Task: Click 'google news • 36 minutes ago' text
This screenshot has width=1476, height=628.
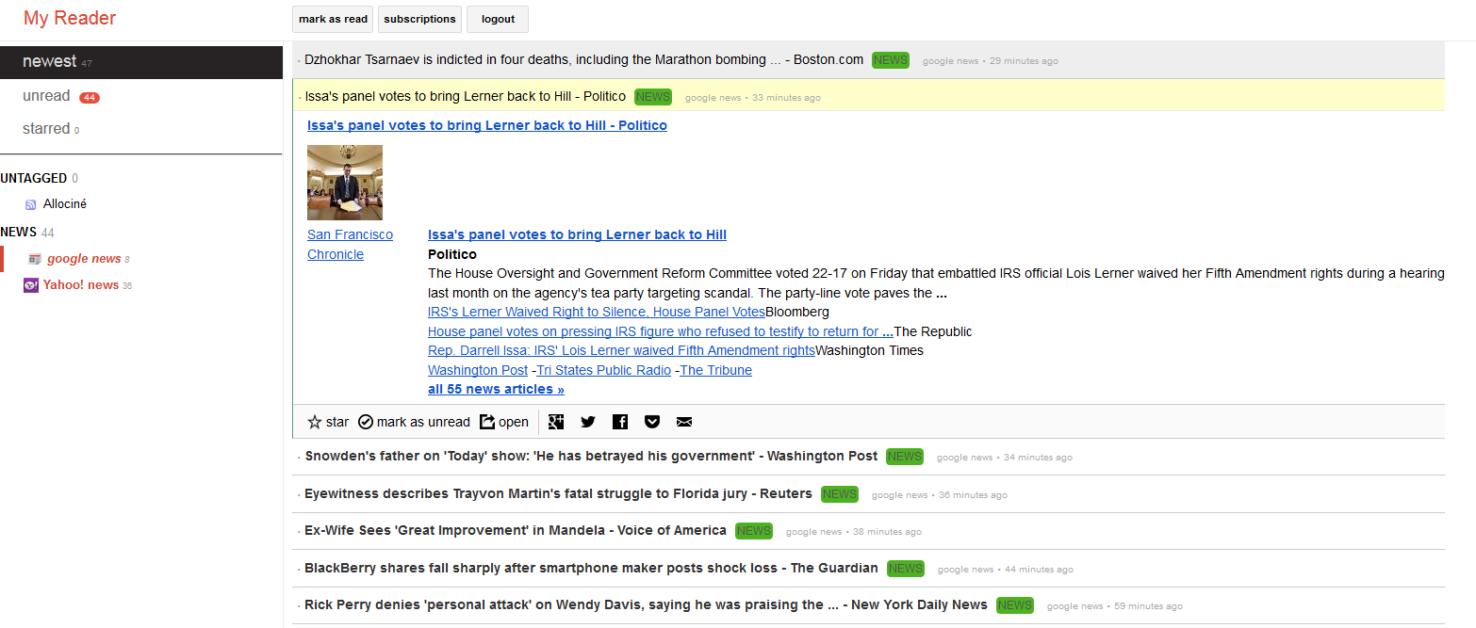Action: [939, 495]
